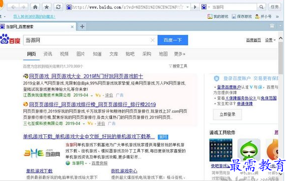Switch to the 地图 tab
This screenshot has width=290, height=181.
pos(163,54)
